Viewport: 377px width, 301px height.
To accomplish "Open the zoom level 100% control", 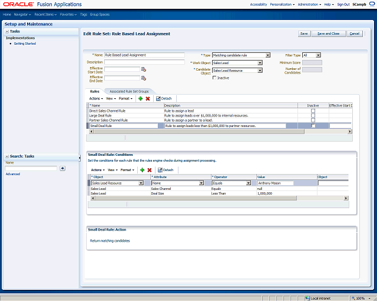I will pyautogui.click(x=361, y=299).
